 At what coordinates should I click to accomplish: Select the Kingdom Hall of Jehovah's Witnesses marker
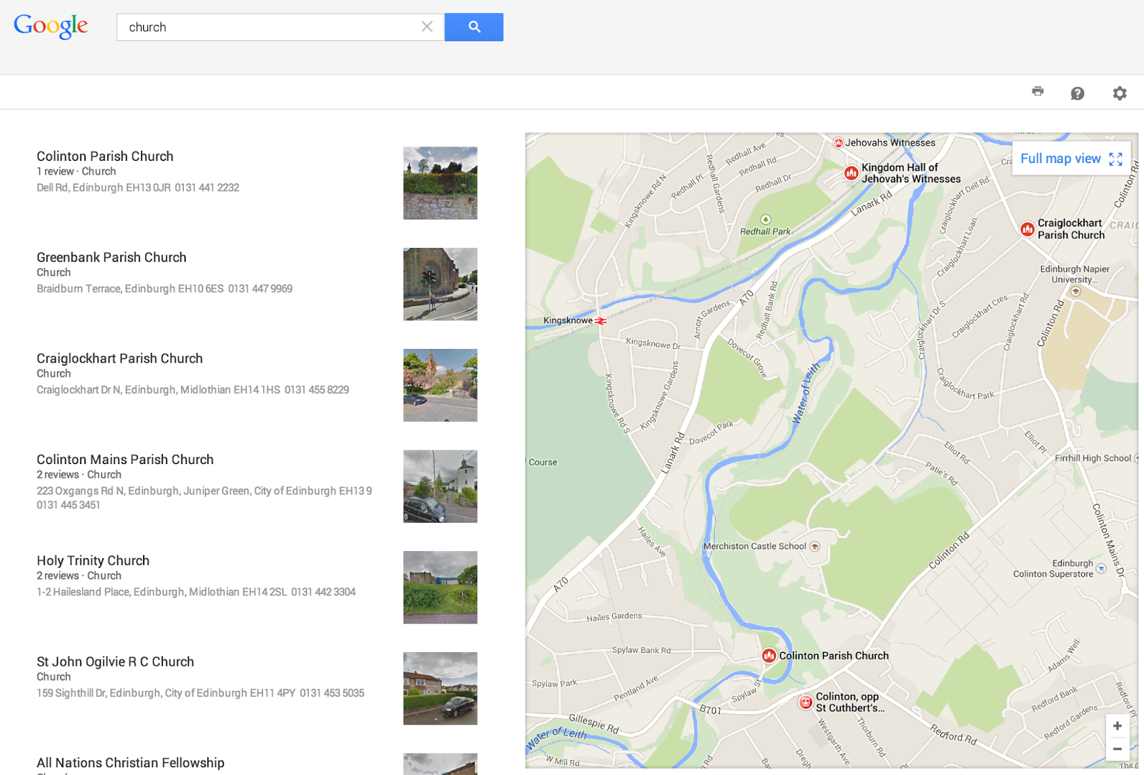[851, 173]
